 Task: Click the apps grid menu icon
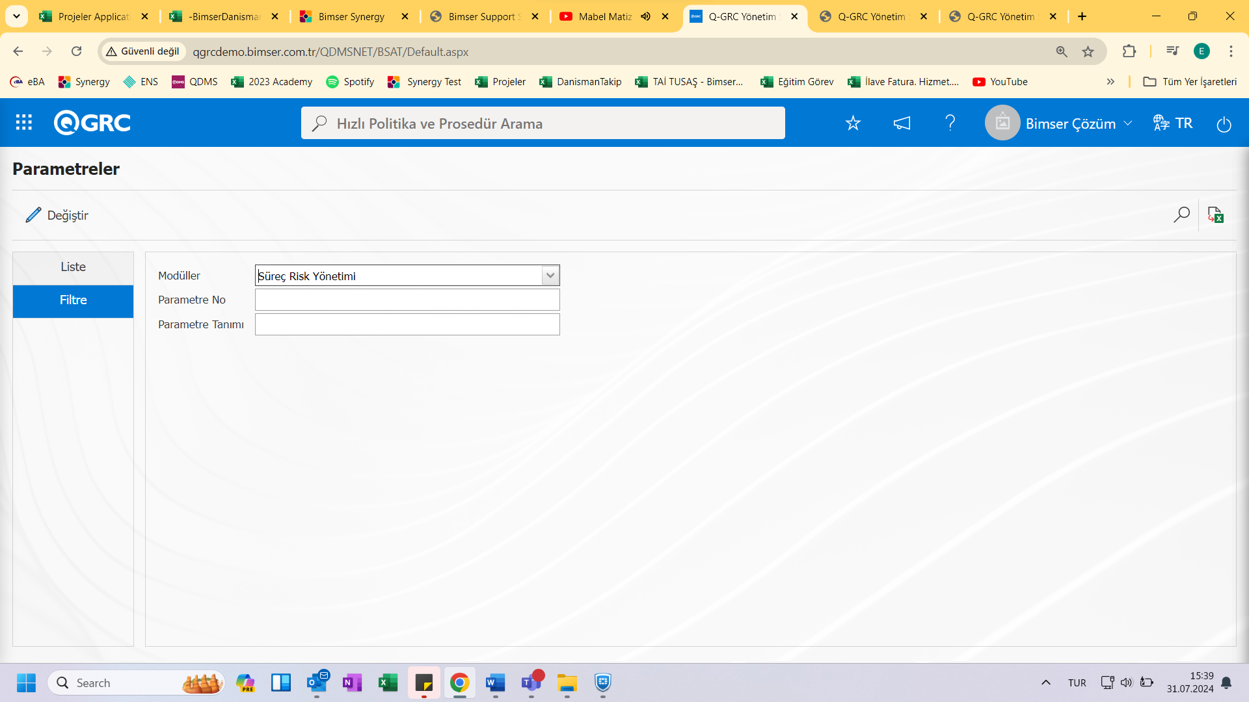pos(23,123)
